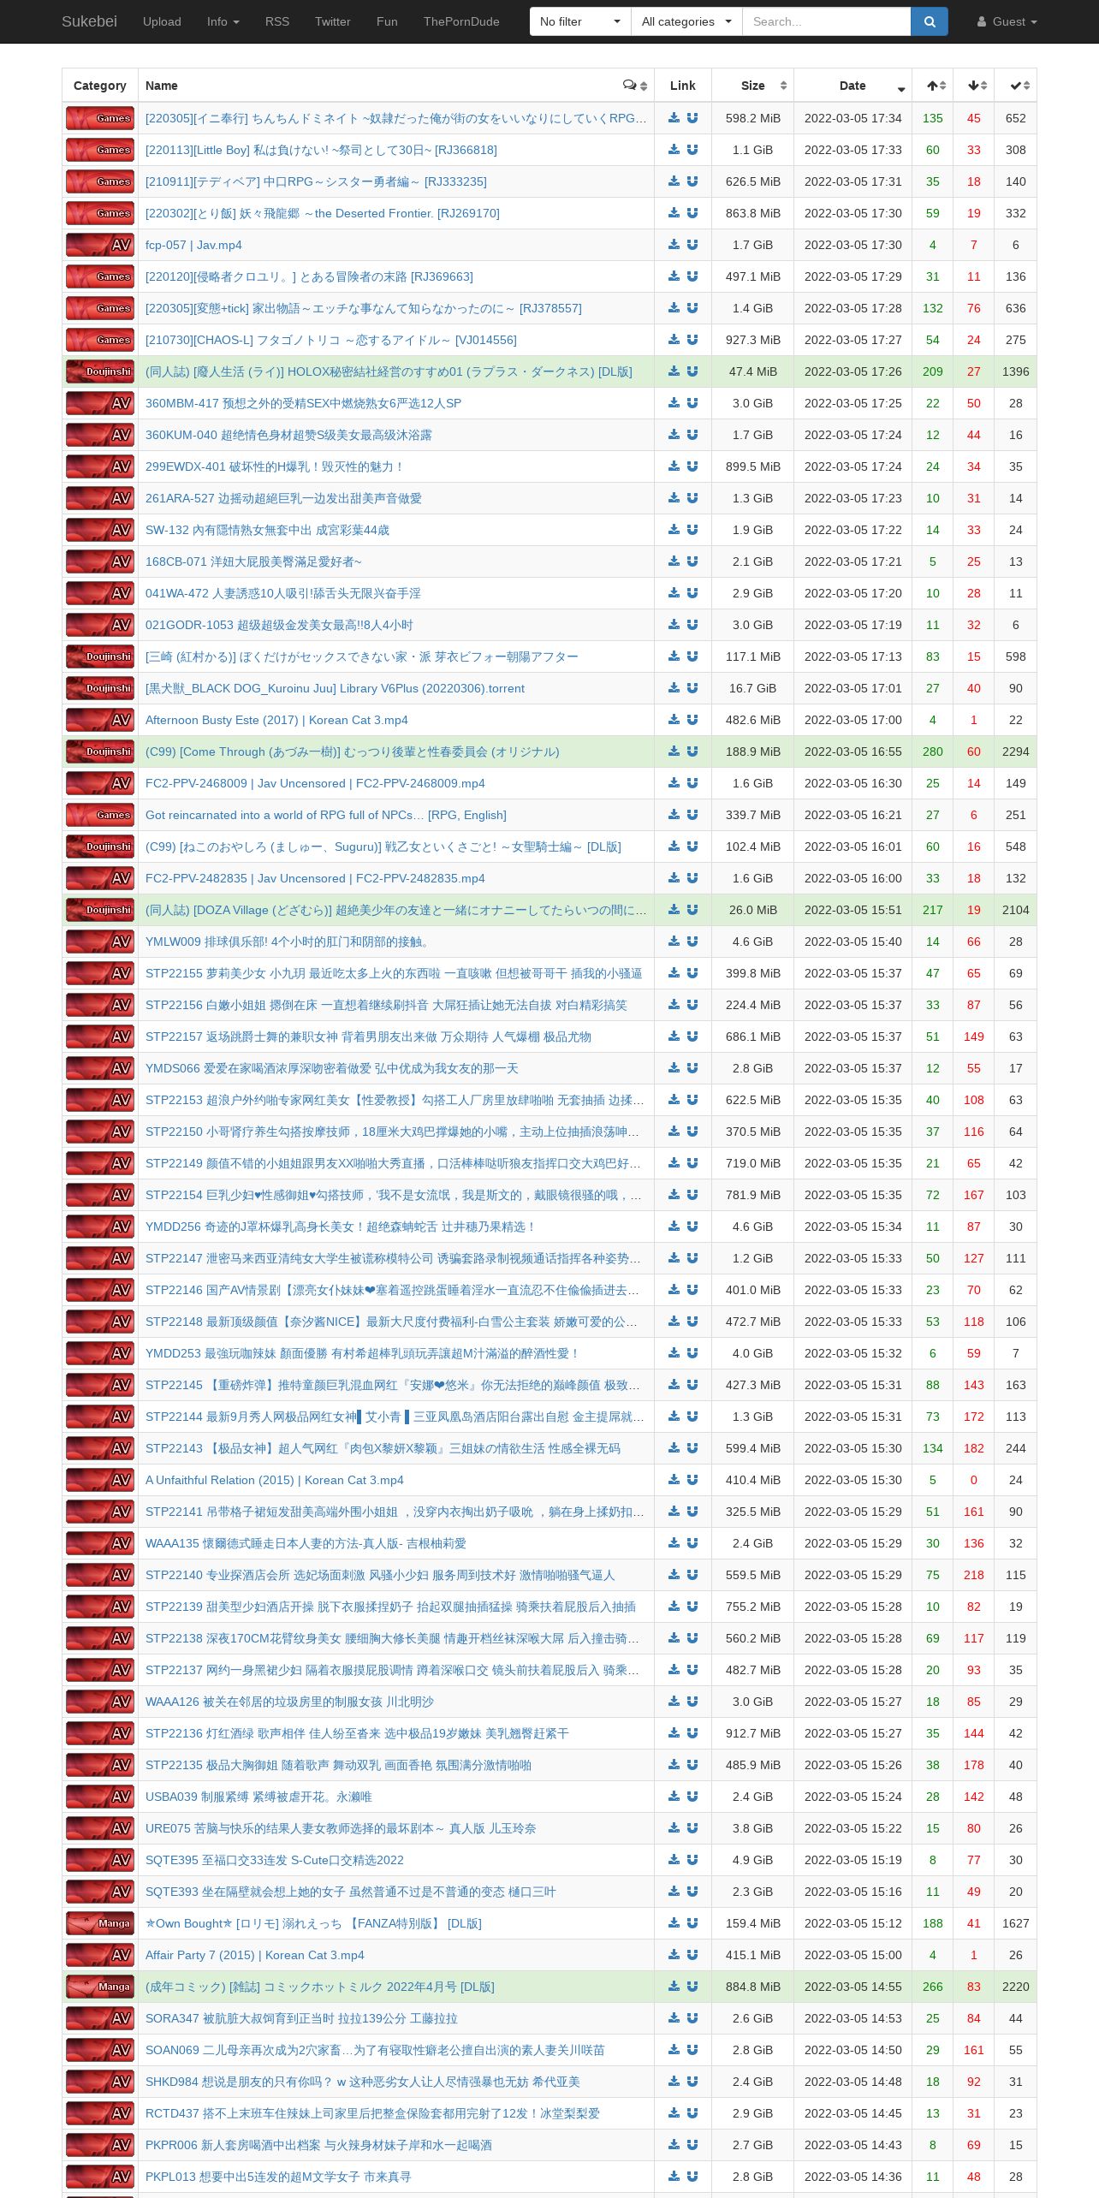The width and height of the screenshot is (1099, 2198).
Task: Expand the Info menu
Action: (223, 21)
